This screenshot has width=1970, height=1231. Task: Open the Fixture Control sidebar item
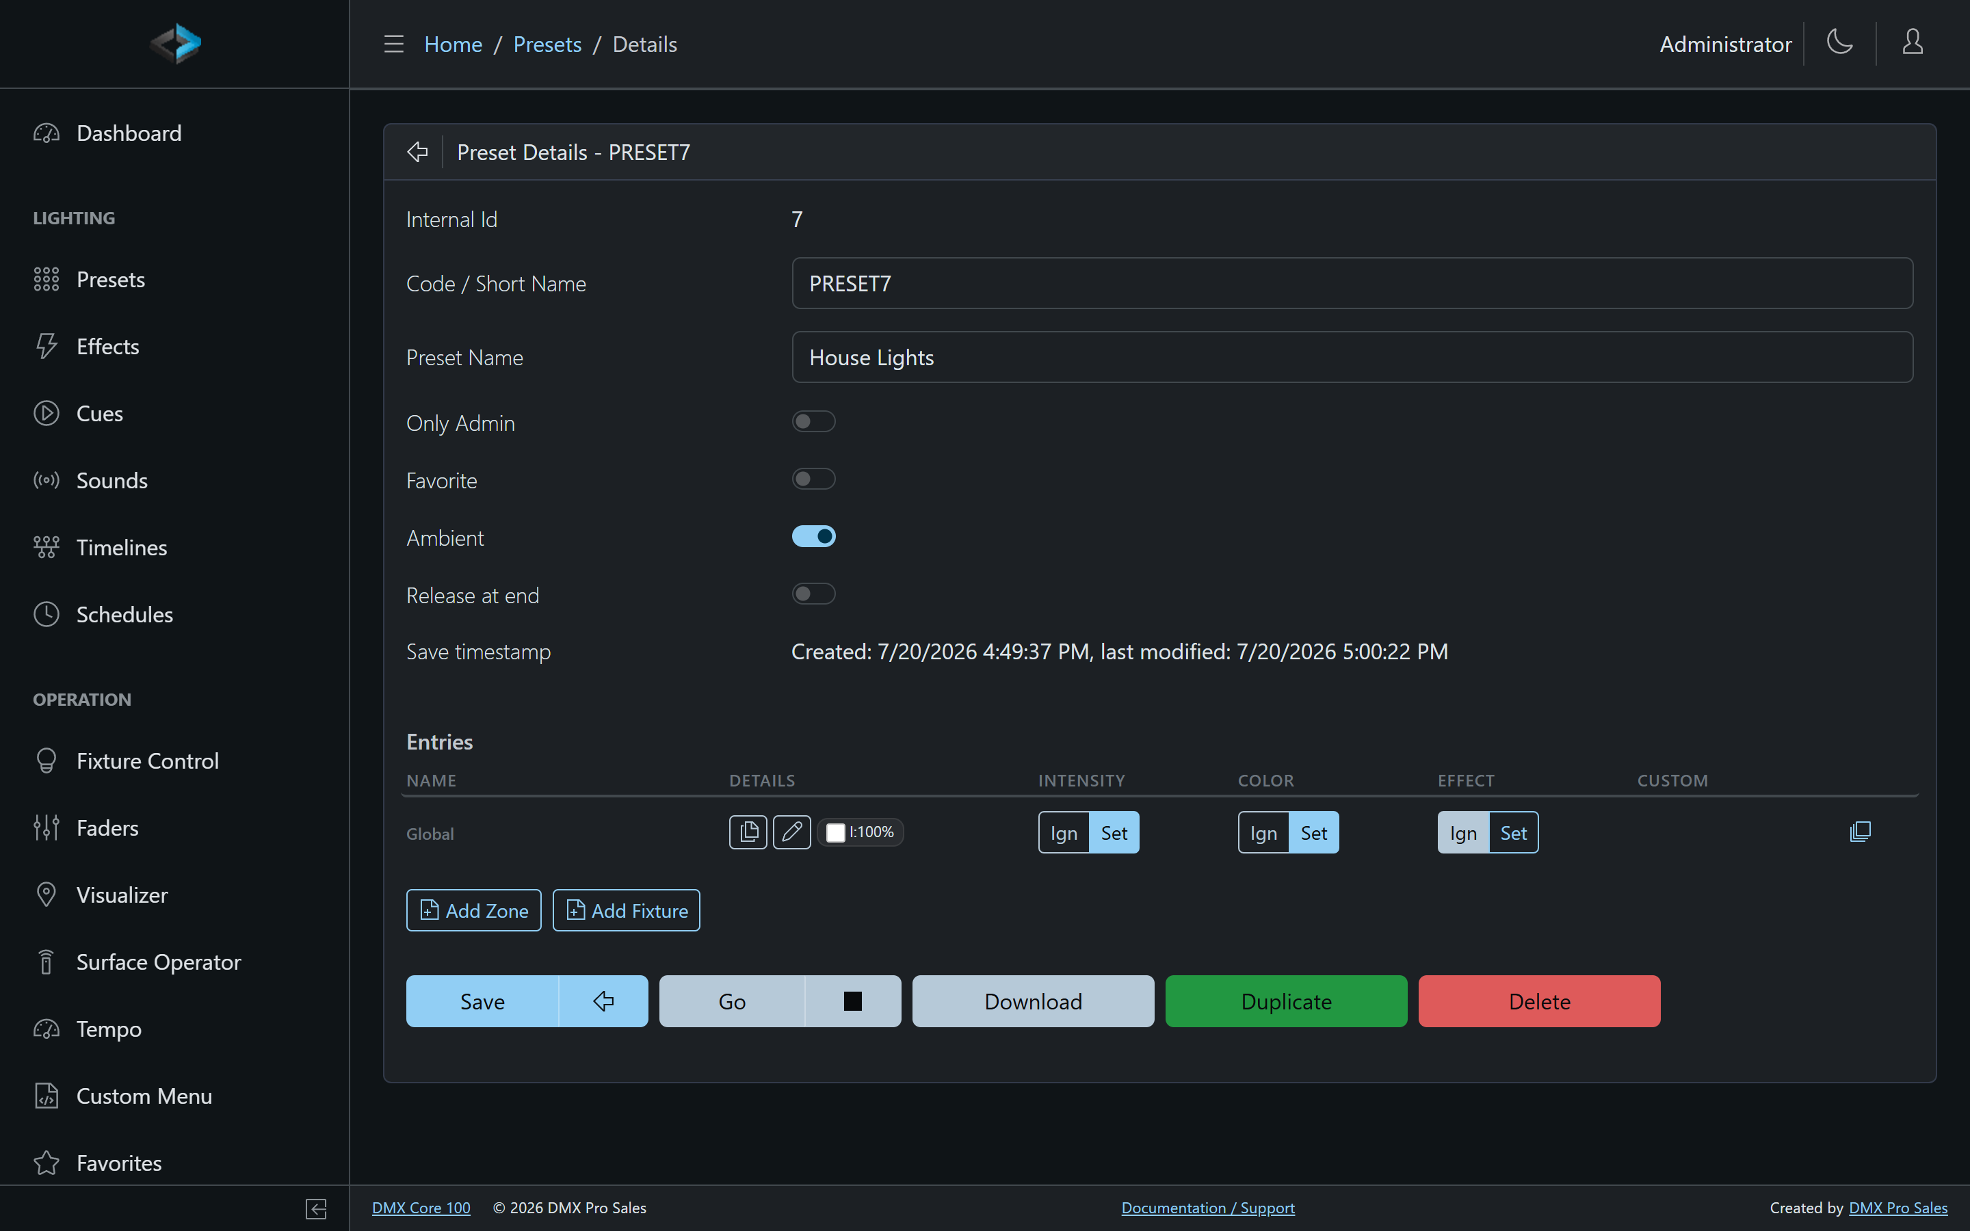(x=174, y=760)
